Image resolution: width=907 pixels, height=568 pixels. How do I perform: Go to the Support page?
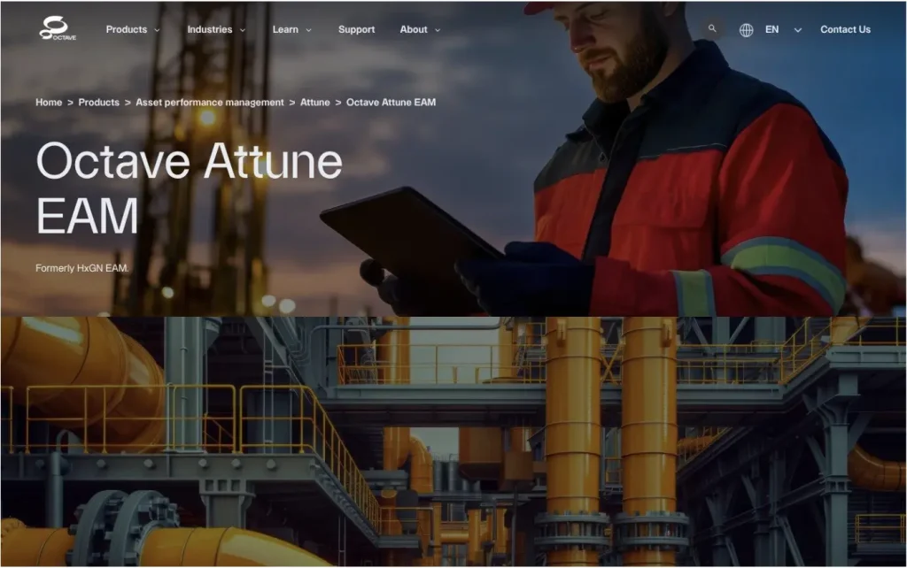[356, 29]
